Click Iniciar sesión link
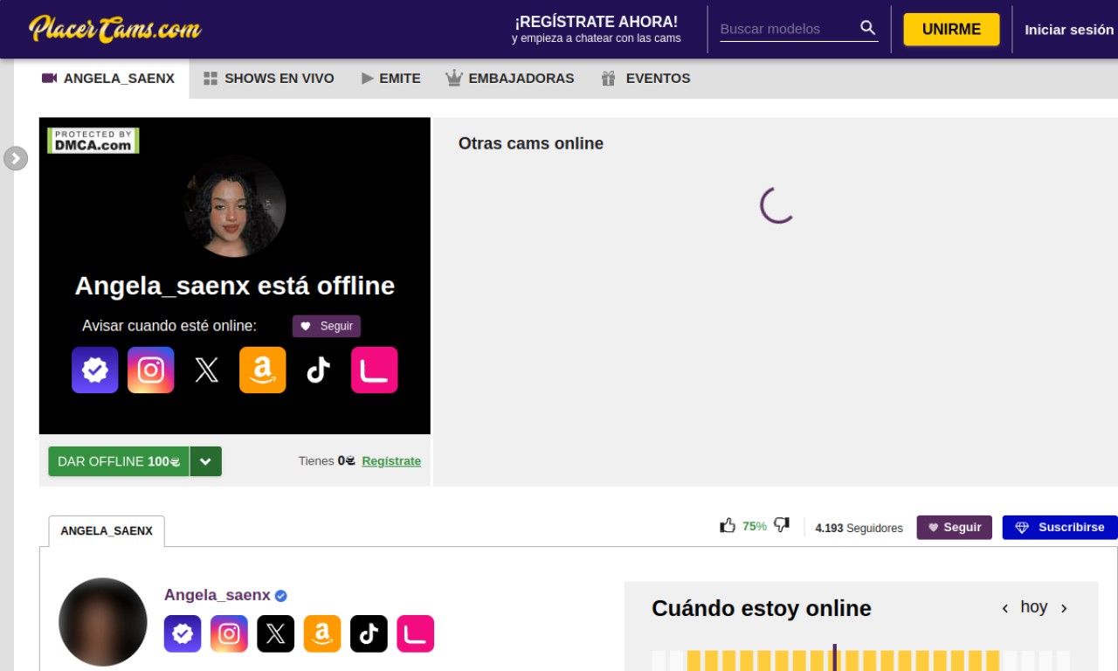This screenshot has height=671, width=1118. pyautogui.click(x=1069, y=30)
